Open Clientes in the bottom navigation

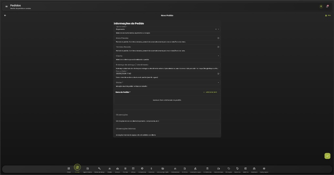point(110,170)
